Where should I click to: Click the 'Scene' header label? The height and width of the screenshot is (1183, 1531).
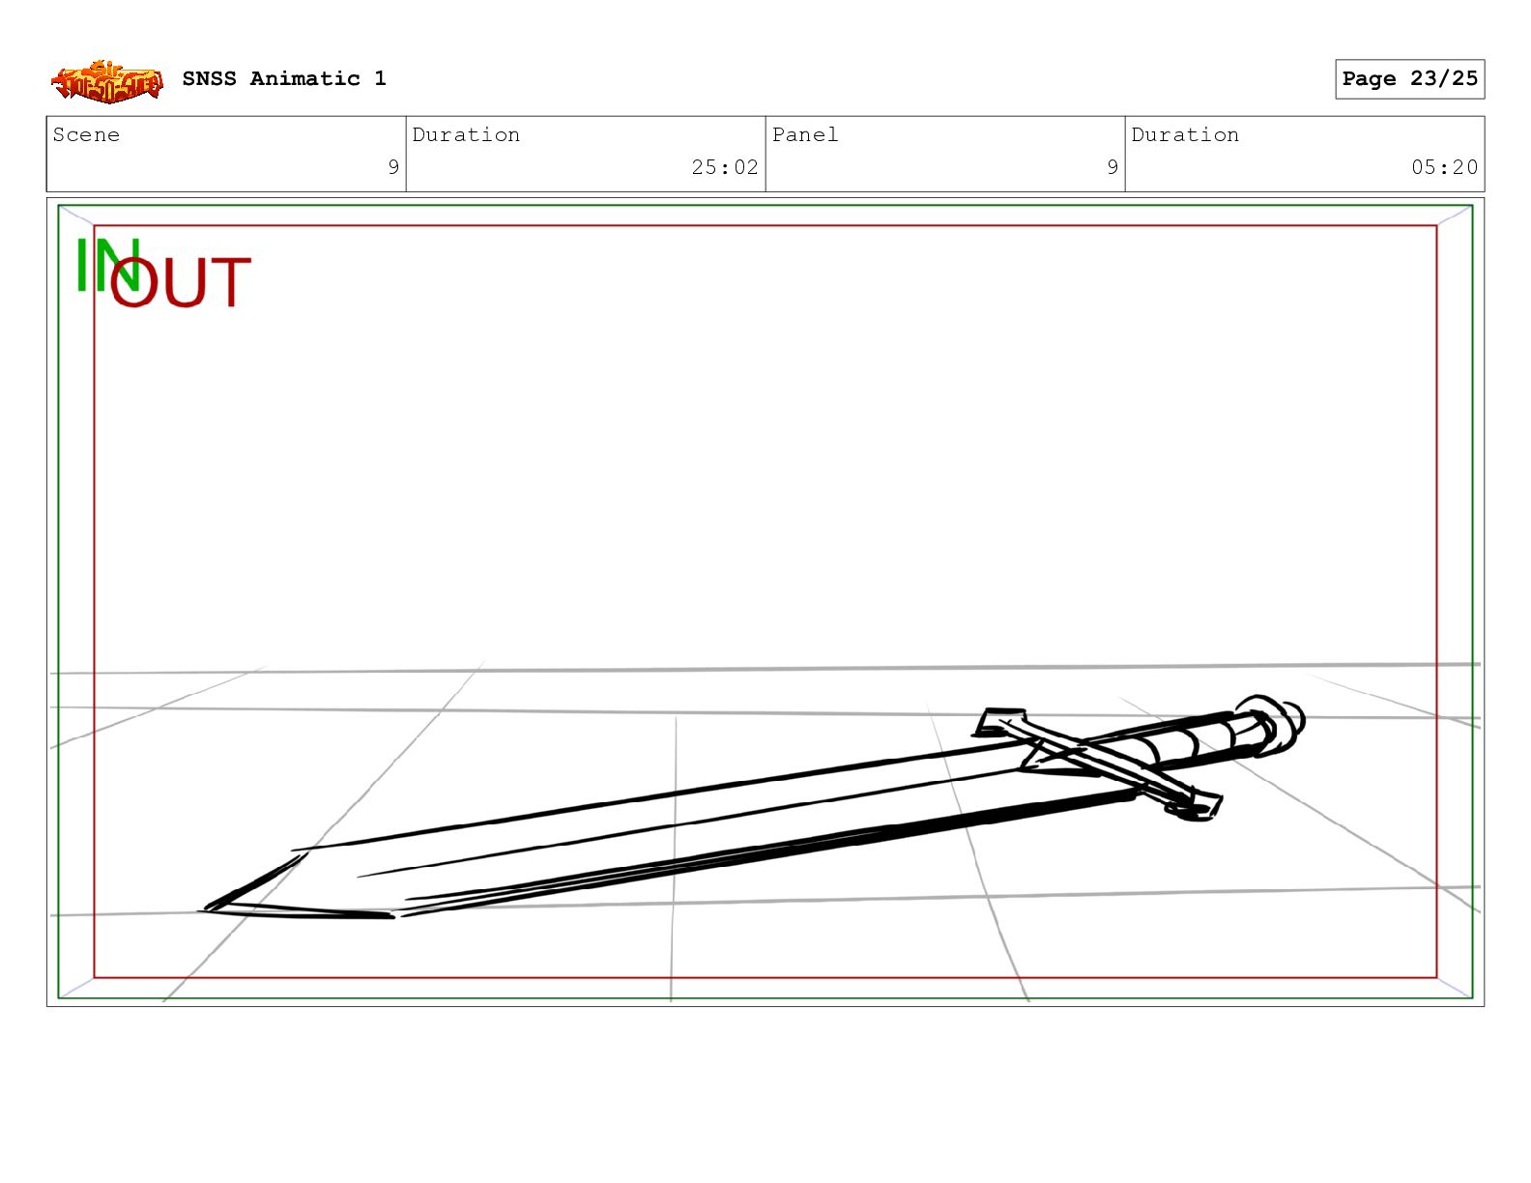86,134
